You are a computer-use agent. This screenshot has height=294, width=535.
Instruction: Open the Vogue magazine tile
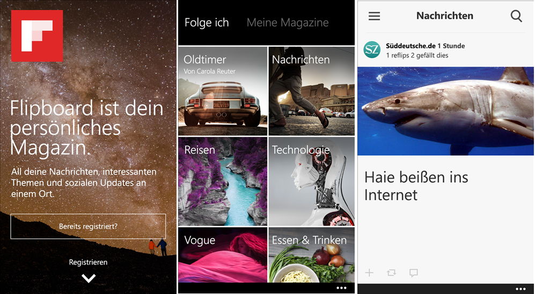point(223,255)
